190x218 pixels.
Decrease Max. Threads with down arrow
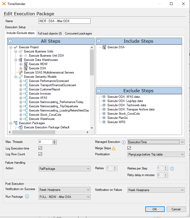click(54, 143)
